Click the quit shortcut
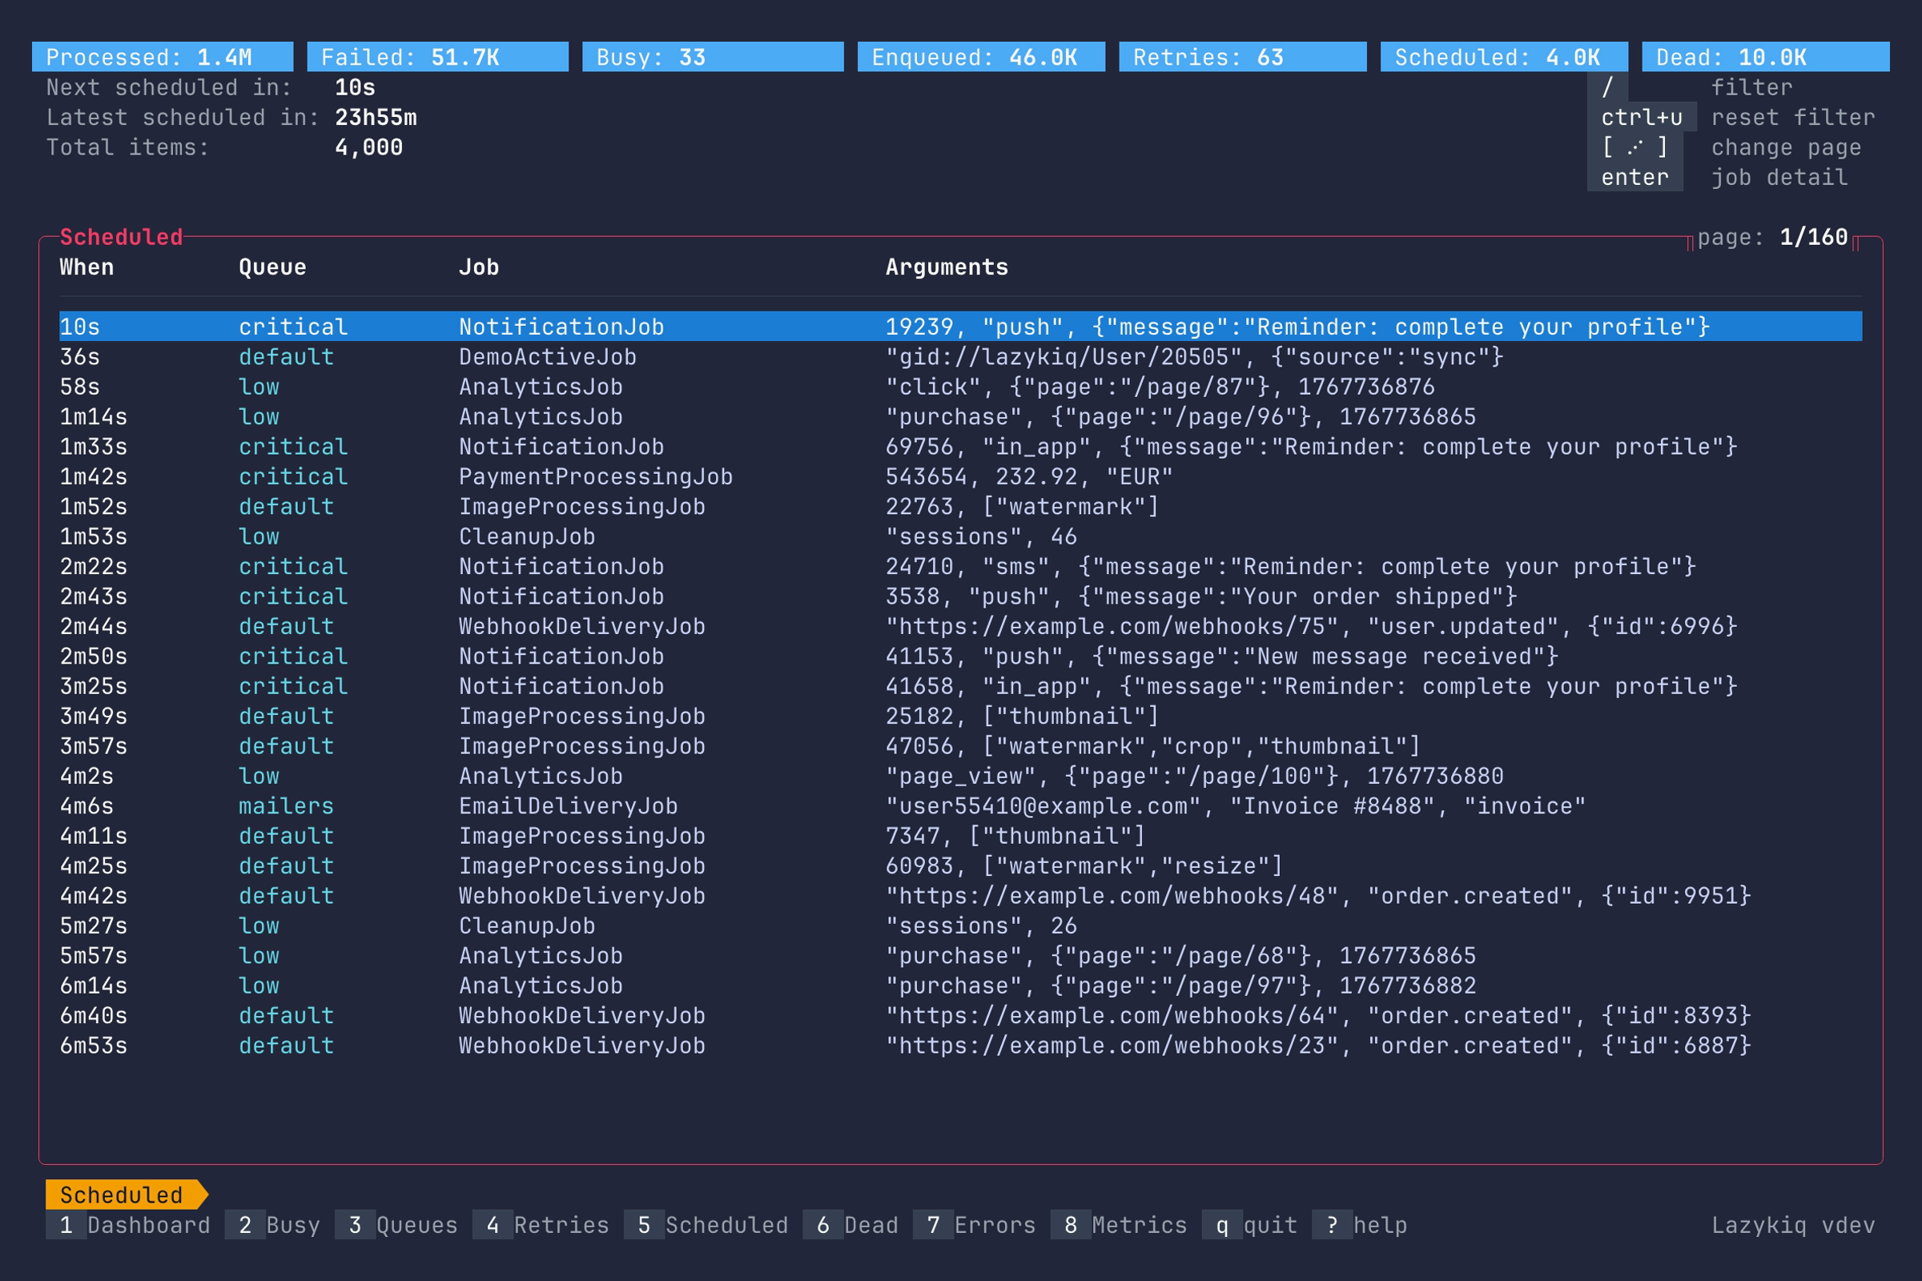Viewport: 1922px width, 1281px height. pyautogui.click(x=1249, y=1225)
